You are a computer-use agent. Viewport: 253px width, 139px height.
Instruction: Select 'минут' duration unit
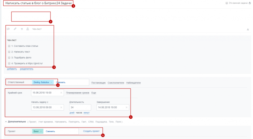(86, 113)
